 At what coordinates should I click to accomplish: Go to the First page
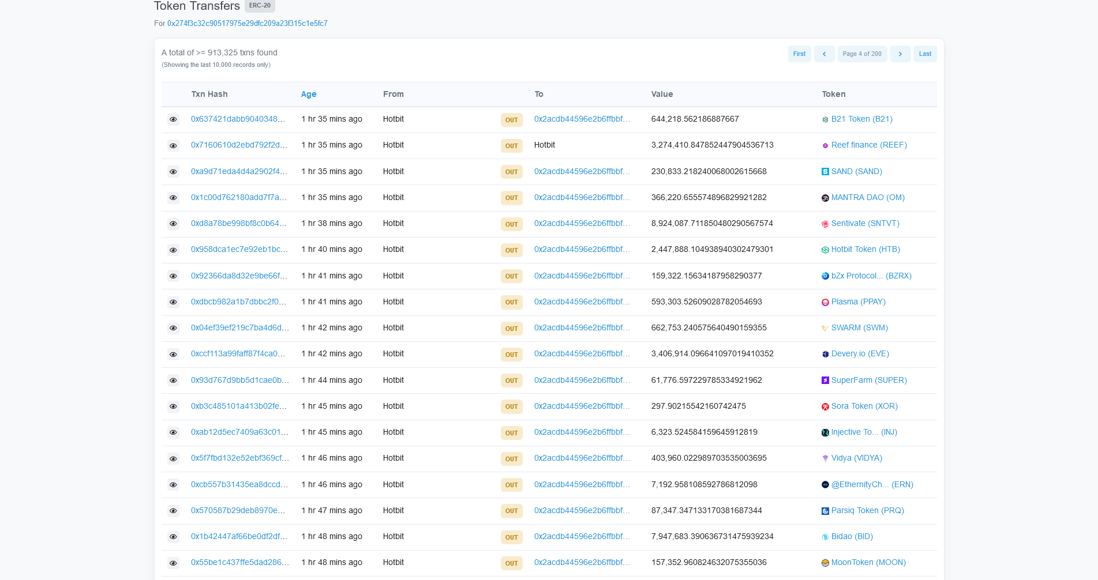tap(799, 54)
